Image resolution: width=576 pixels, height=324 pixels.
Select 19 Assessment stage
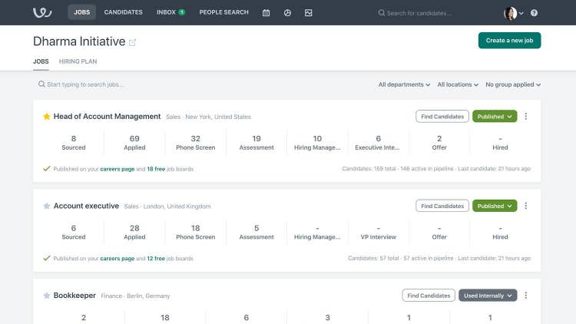click(257, 143)
